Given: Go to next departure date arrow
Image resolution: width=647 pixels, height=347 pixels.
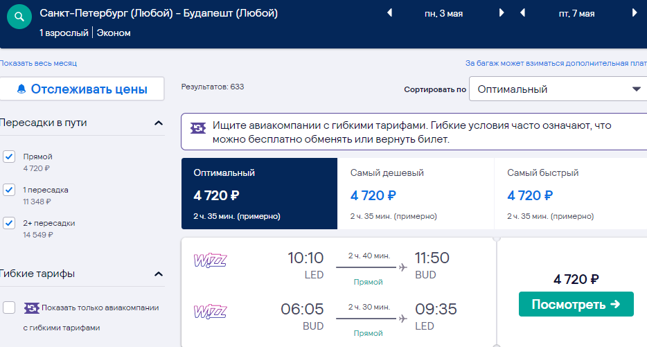Looking at the screenshot, I should (502, 12).
